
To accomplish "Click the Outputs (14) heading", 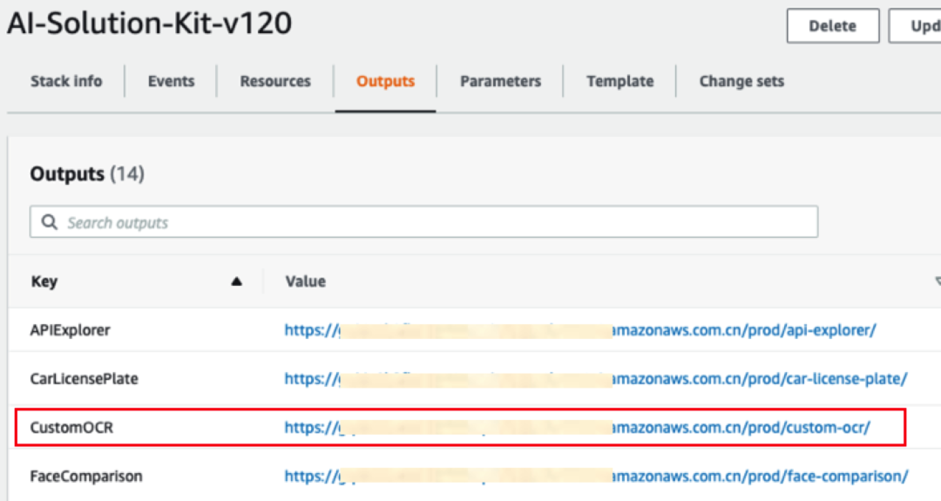I will click(87, 174).
